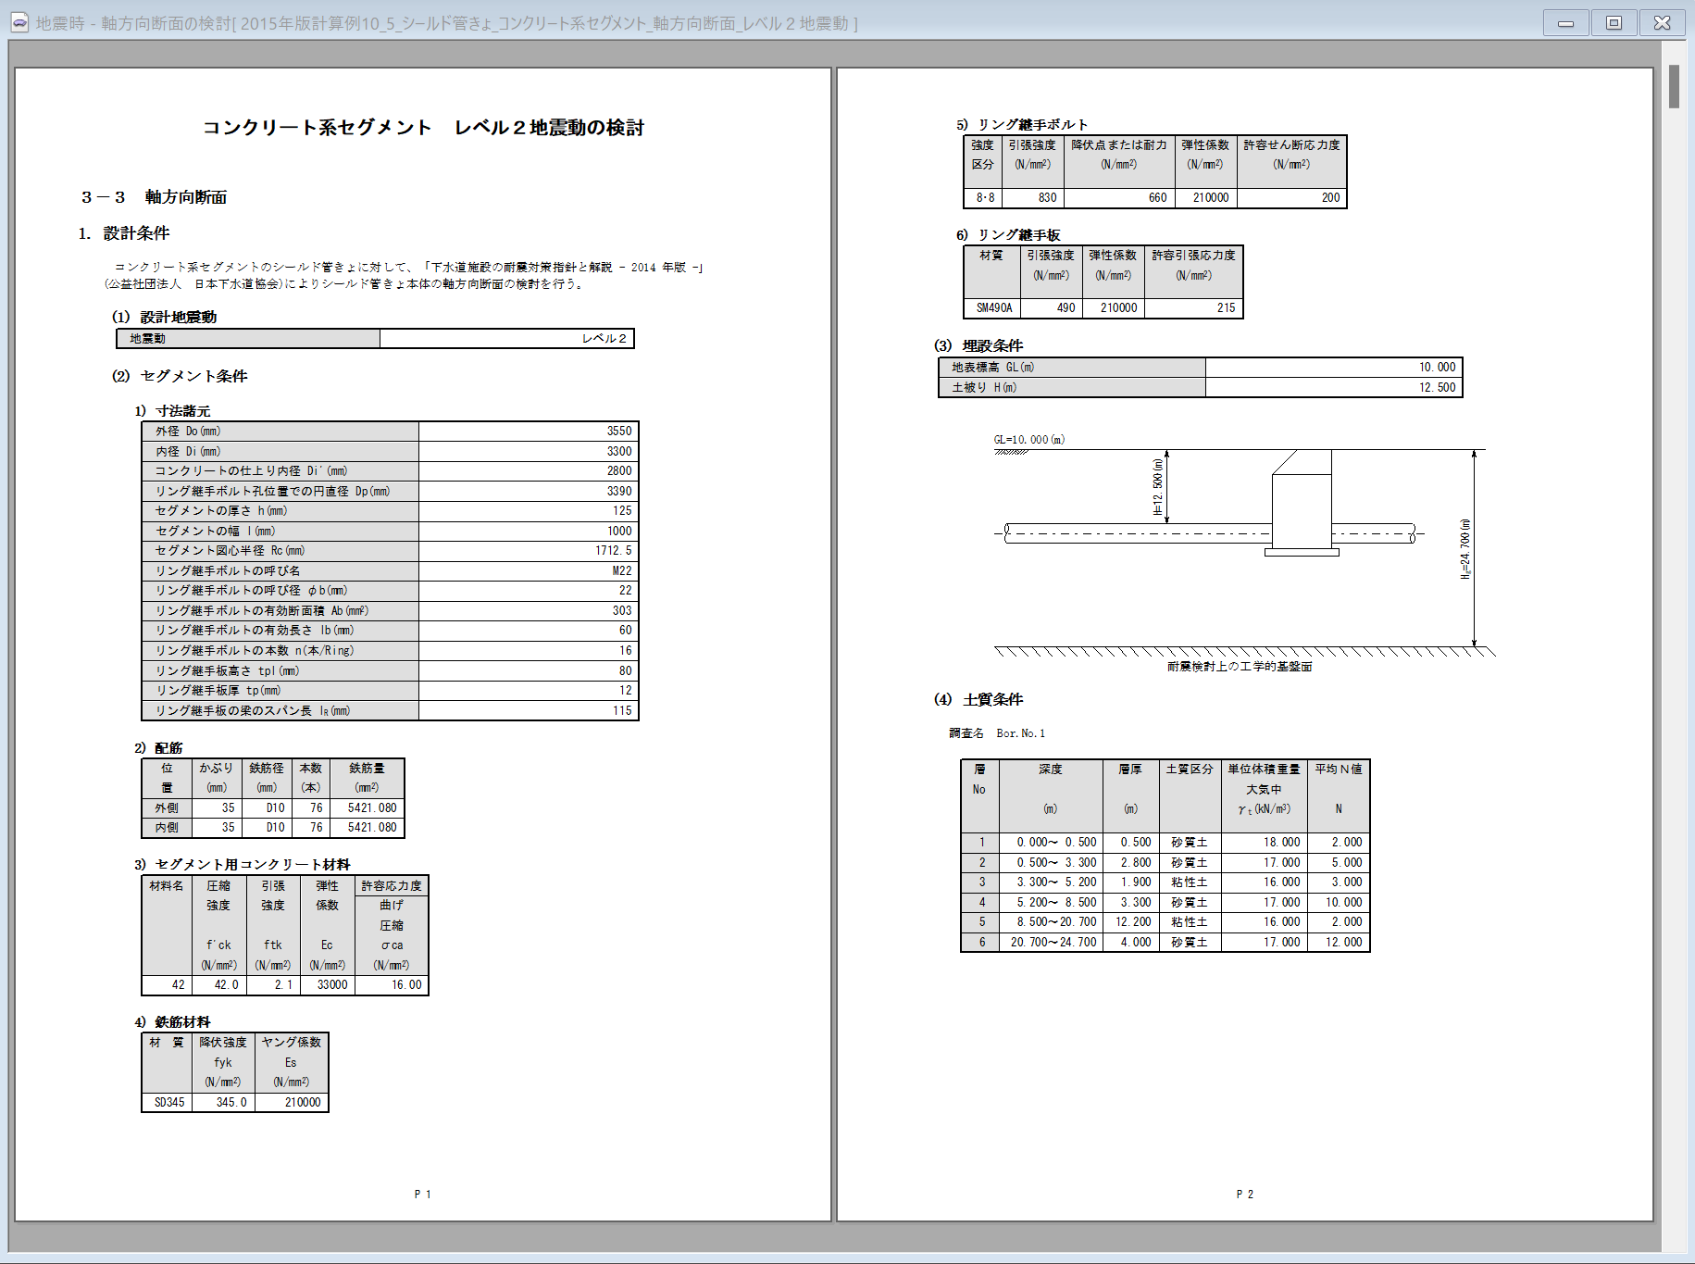Click the soil cover H value 12.500
The image size is (1695, 1264).
pos(1437,388)
